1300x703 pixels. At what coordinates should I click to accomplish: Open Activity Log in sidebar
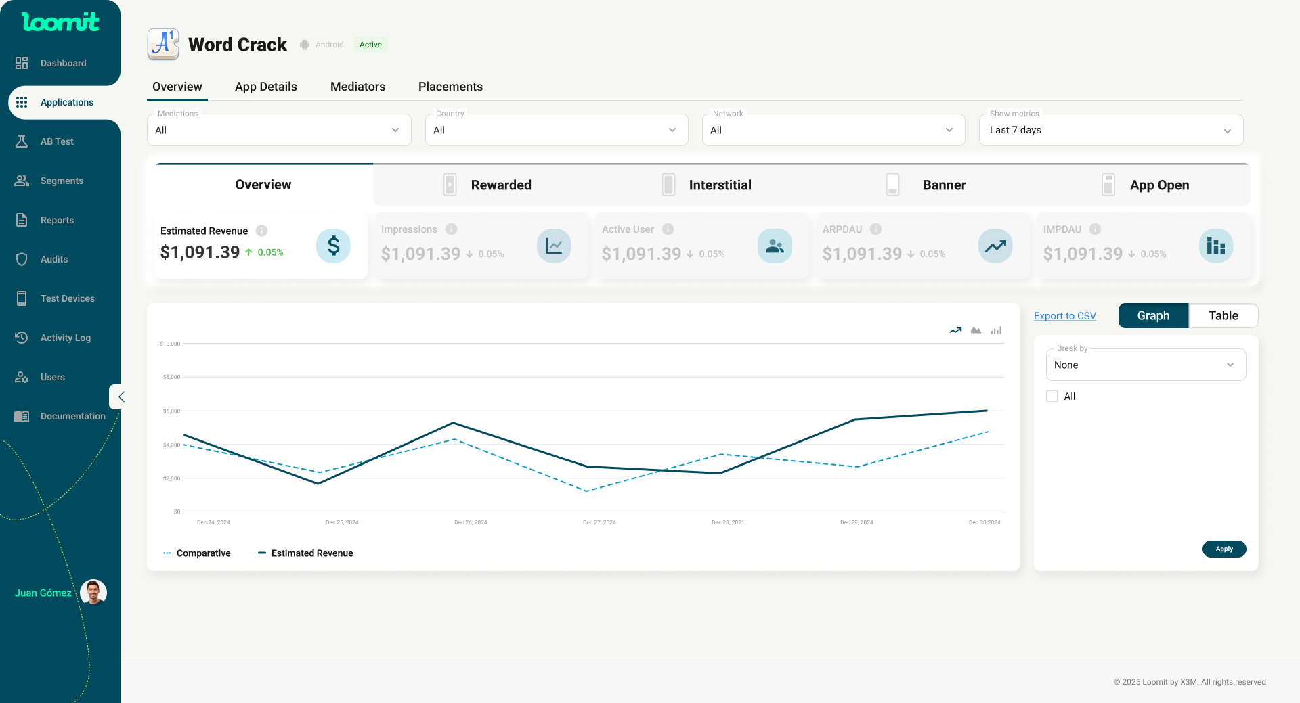[65, 338]
